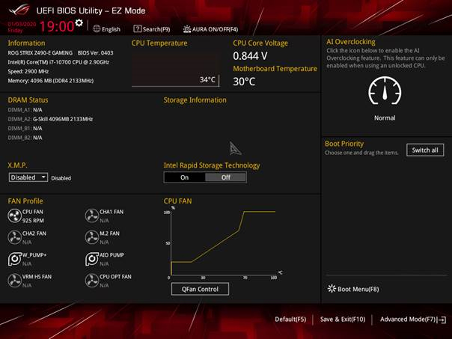Click the Motherboard Temperature 30°C value
The image size is (452, 339).
point(244,82)
